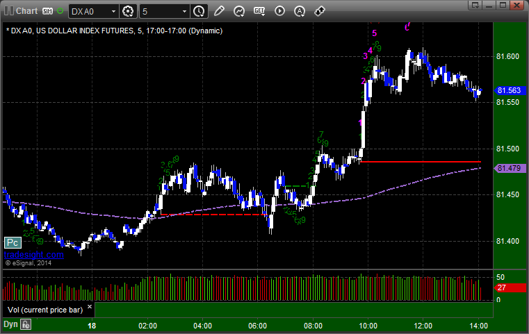Click the pop-out window button in title bar
The image size is (529, 334).
(x=475, y=5)
